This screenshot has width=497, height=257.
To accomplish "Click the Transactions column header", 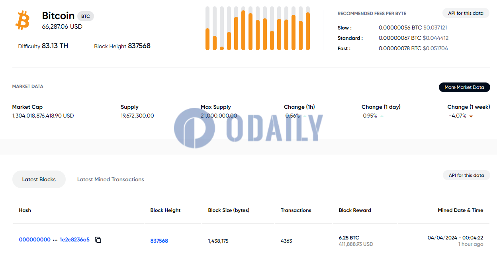I will click(296, 210).
